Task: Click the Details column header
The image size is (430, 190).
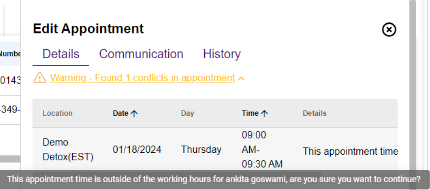Action: 315,113
